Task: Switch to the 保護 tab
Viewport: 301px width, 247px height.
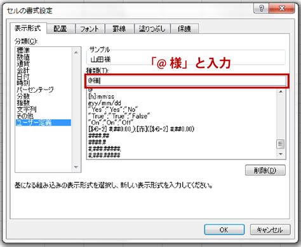Action: point(184,29)
